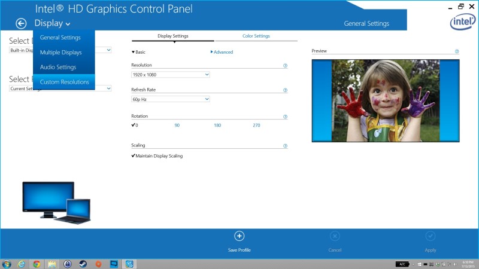This screenshot has width=479, height=269.
Task: Open Steam from the taskbar
Action: click(x=83, y=264)
